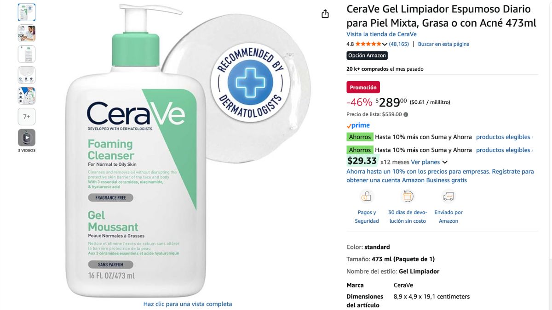Click Buscar en esta página link
Screen dimensions: 552x310
pos(443,44)
